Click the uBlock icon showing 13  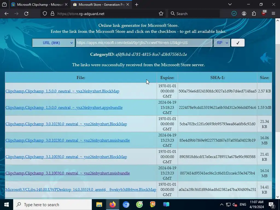click(x=264, y=13)
